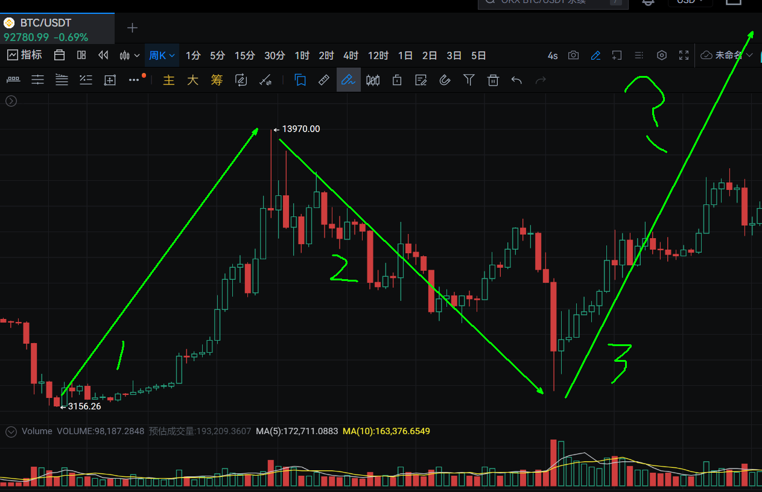762x492 pixels.
Task: Switch to the 15分 timeframe
Action: (244, 55)
